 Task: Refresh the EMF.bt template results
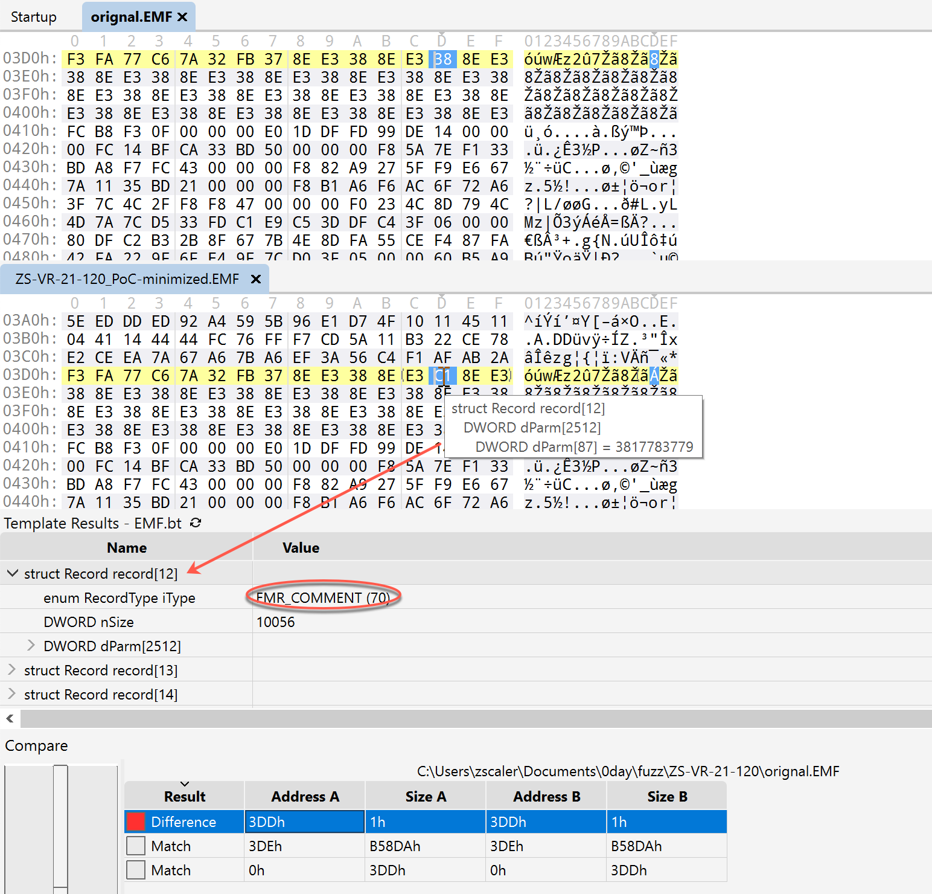click(x=196, y=523)
